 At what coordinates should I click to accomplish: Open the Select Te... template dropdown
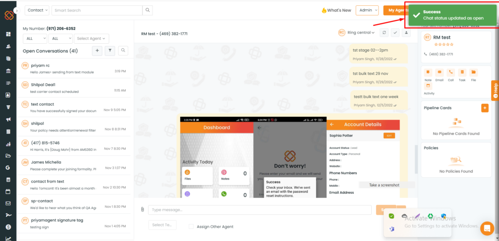click(162, 225)
